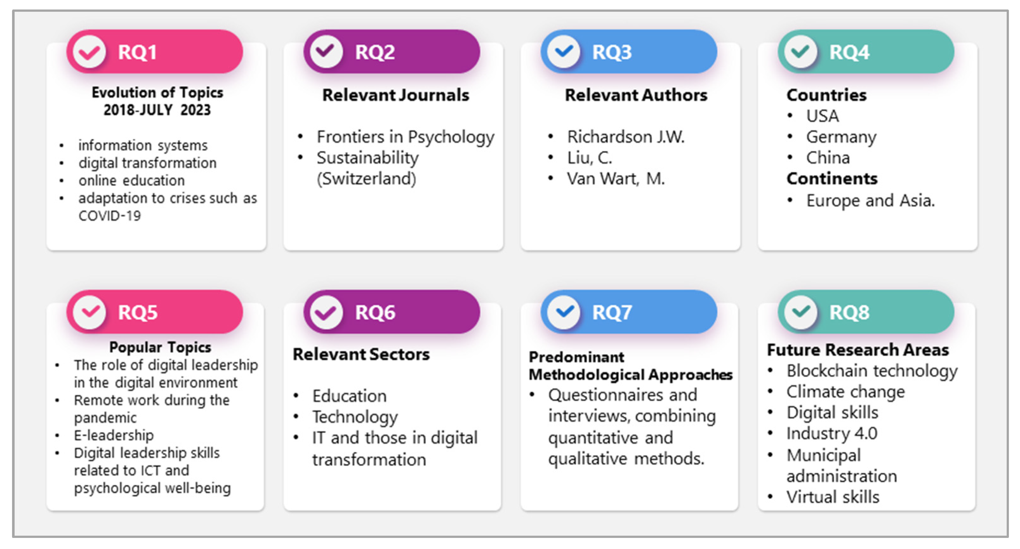Click the Relevant Journals heading
1020x549 pixels.
click(x=395, y=95)
